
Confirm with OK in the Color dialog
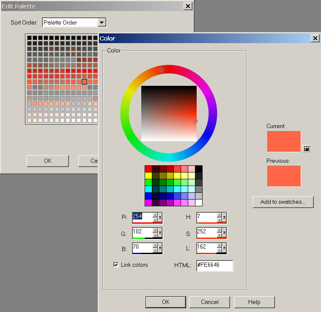[166, 302]
